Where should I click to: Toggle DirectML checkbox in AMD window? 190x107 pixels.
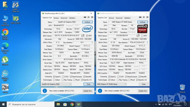pyautogui.click(x=139, y=77)
